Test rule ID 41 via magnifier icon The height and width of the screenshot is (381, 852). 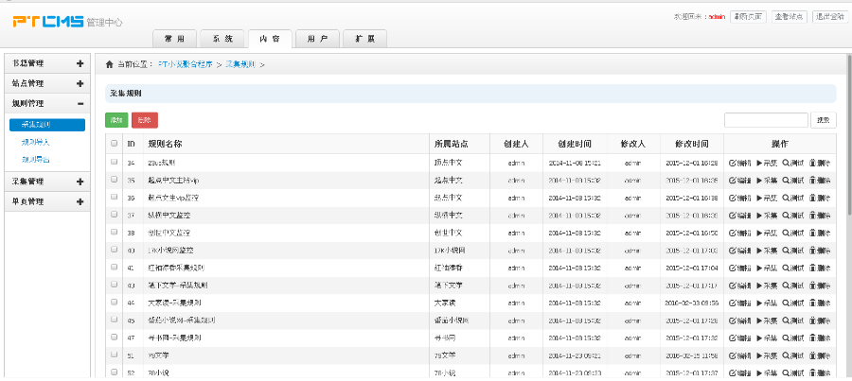pos(786,268)
